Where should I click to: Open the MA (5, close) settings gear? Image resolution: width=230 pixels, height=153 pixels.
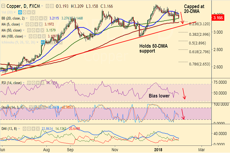pos(32,24)
